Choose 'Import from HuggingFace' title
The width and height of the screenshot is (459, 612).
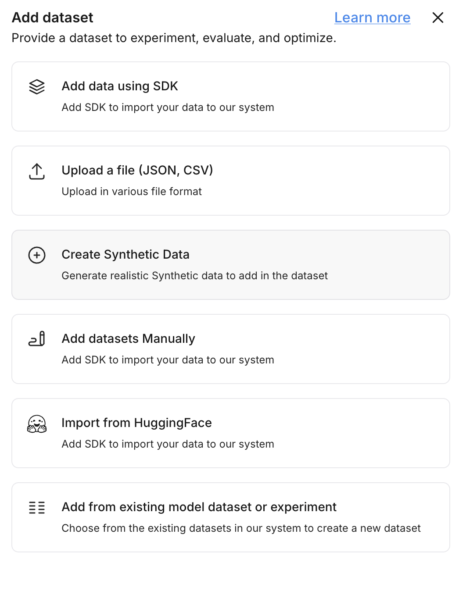click(136, 423)
